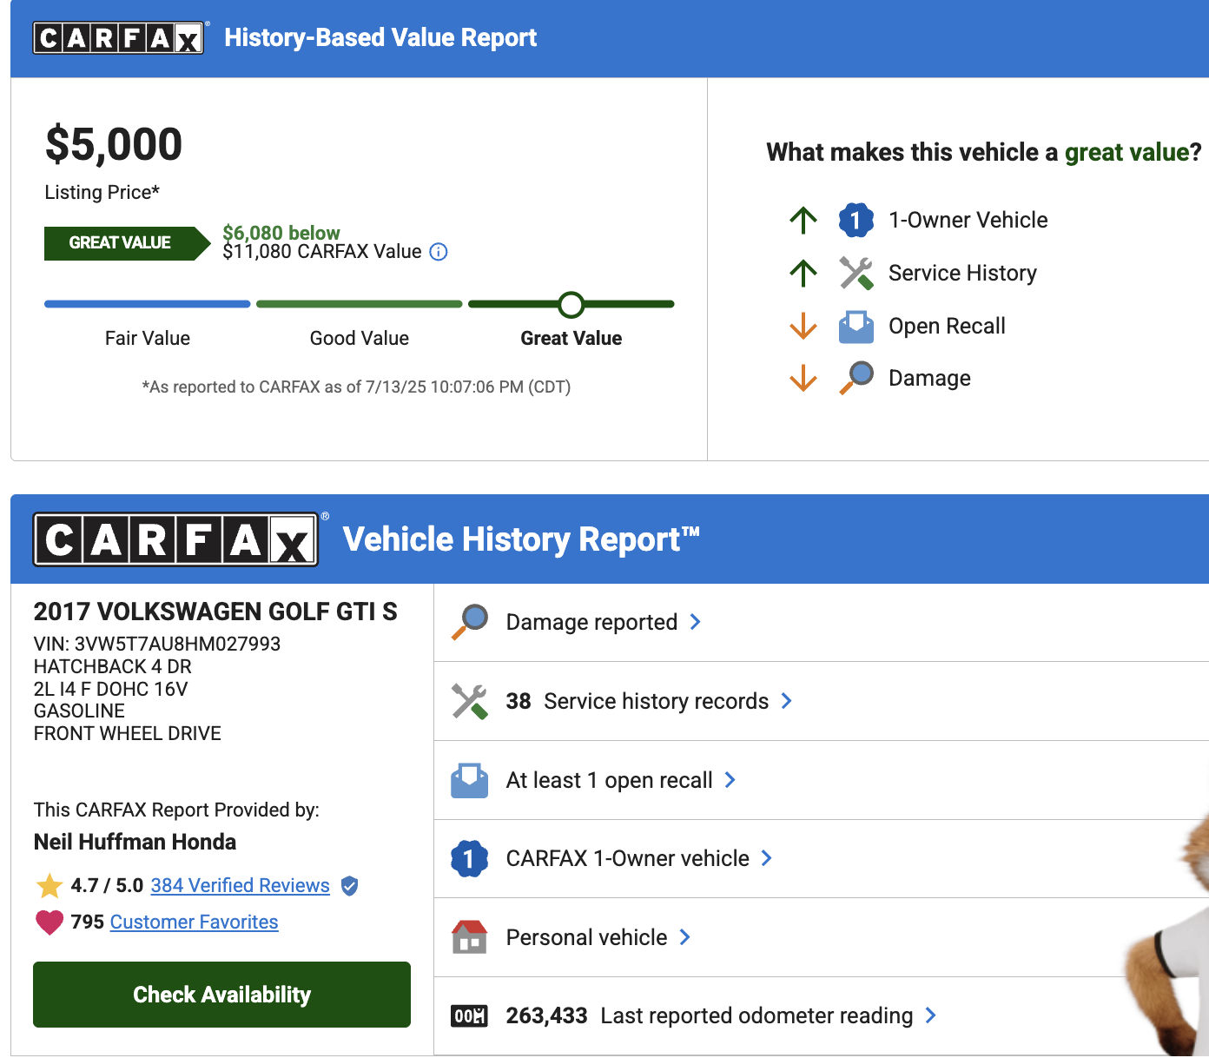Click the 1-Owner Vehicle badge icon in value factors
The width and height of the screenshot is (1209, 1058).
pyautogui.click(x=856, y=220)
